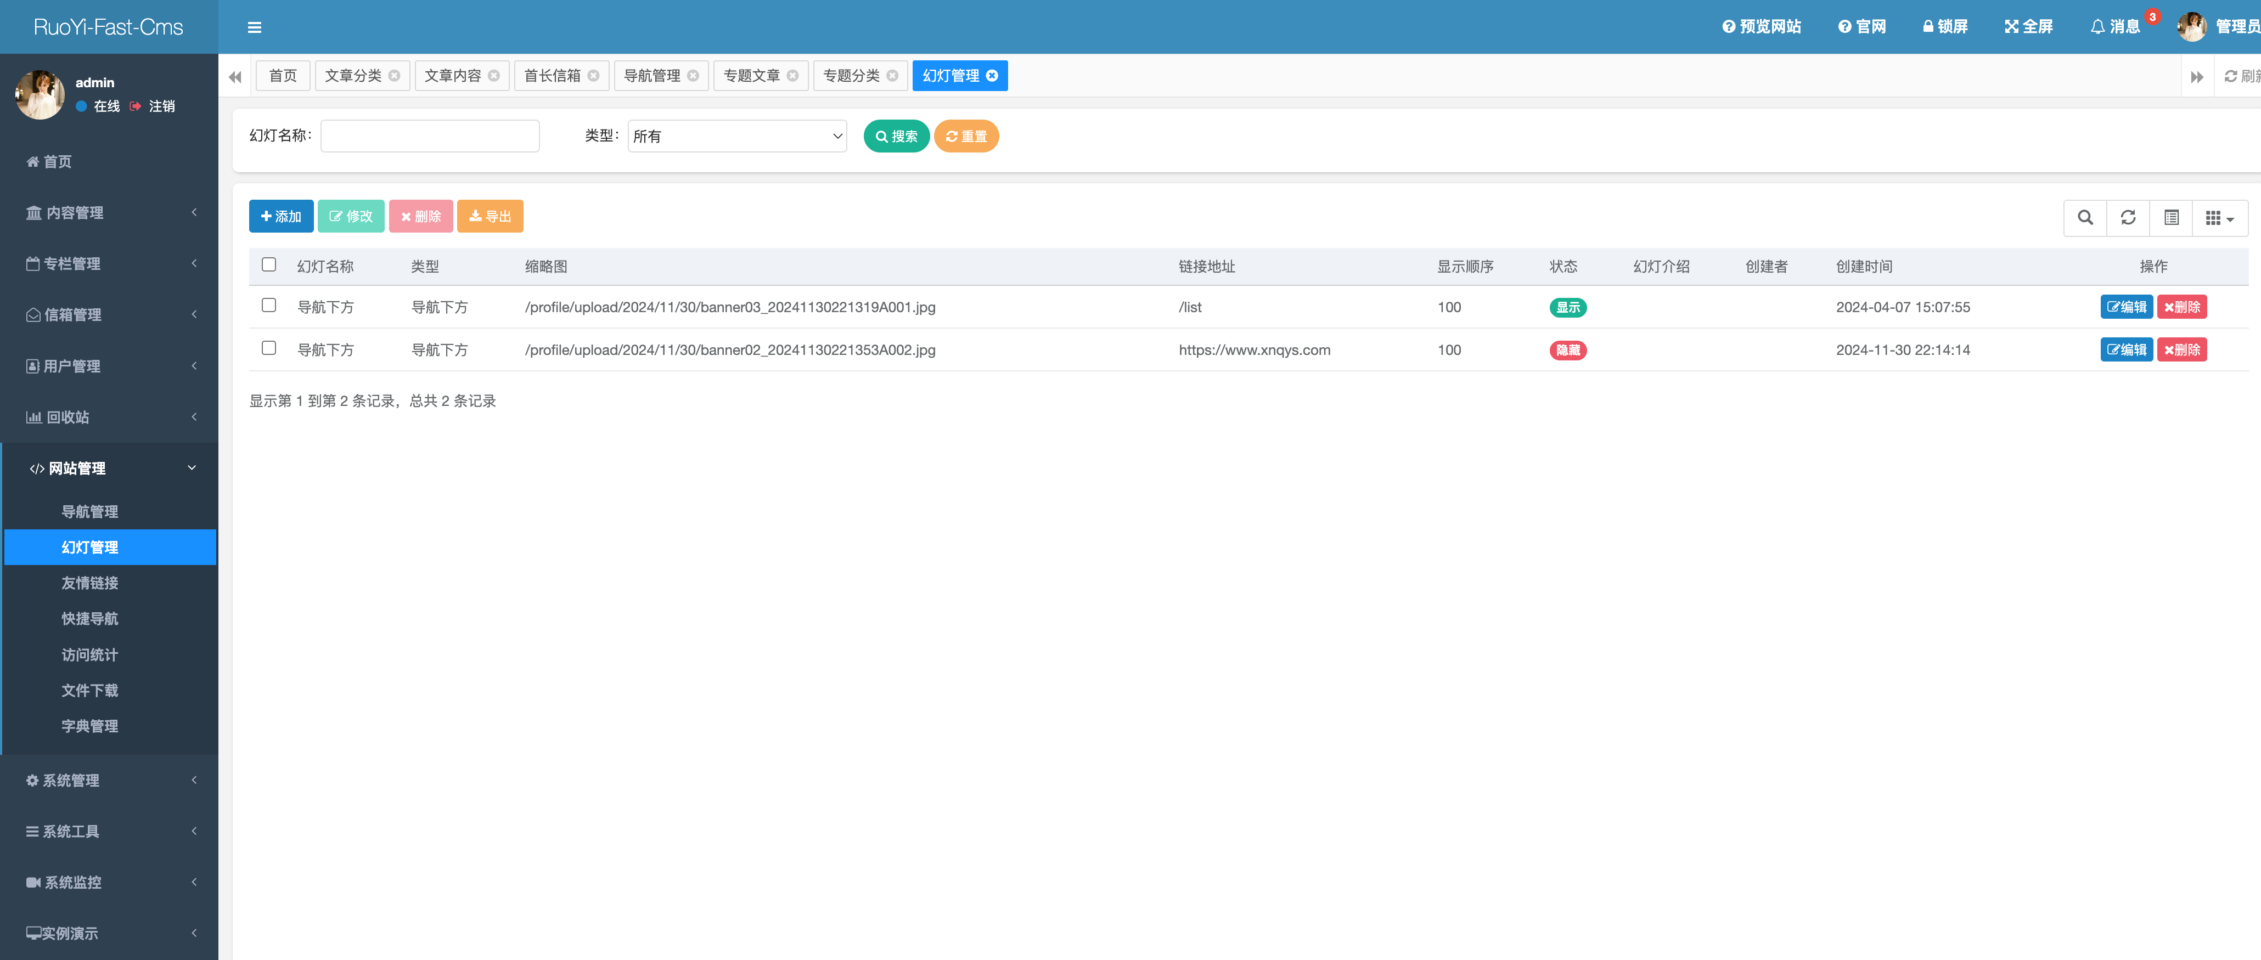Click the 修改 modify button
Viewport: 2261px width, 960px height.
(x=350, y=217)
